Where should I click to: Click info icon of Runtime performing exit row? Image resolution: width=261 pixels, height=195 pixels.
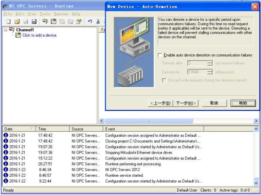6,164
